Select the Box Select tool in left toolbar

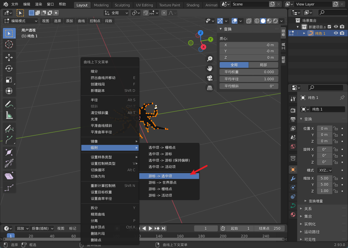click(9, 33)
